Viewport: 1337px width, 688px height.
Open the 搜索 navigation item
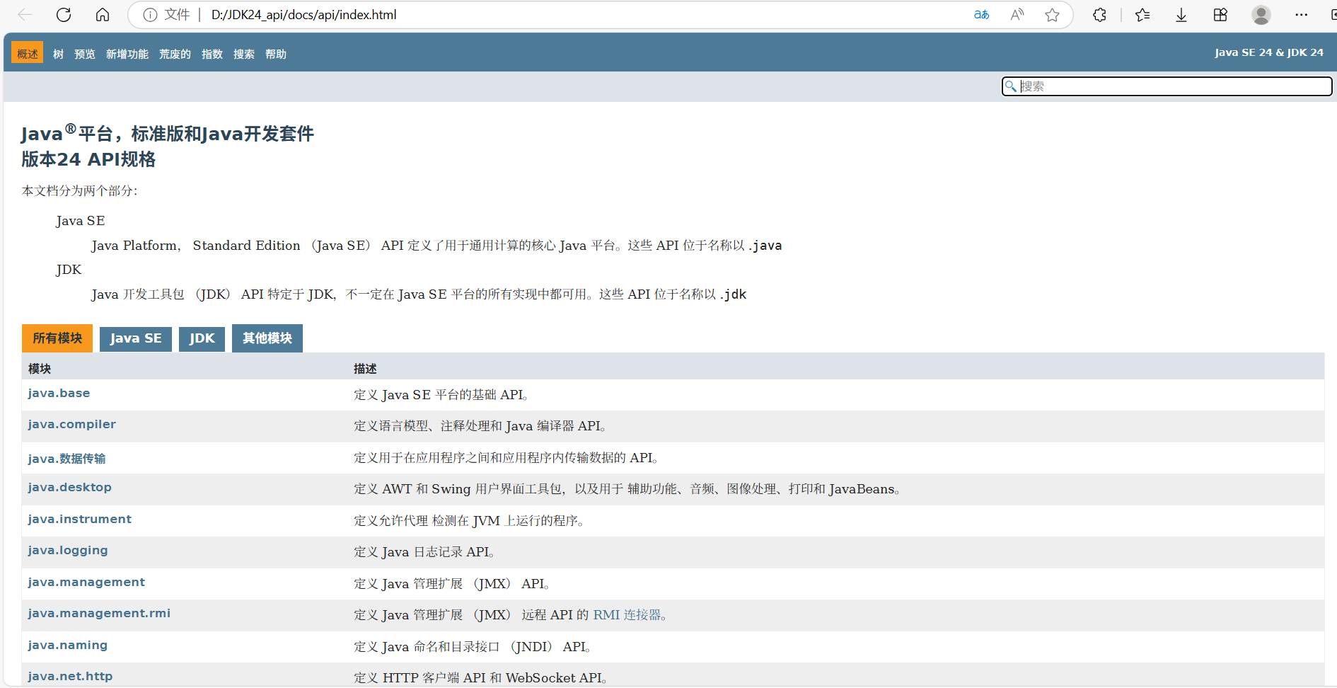coord(244,54)
